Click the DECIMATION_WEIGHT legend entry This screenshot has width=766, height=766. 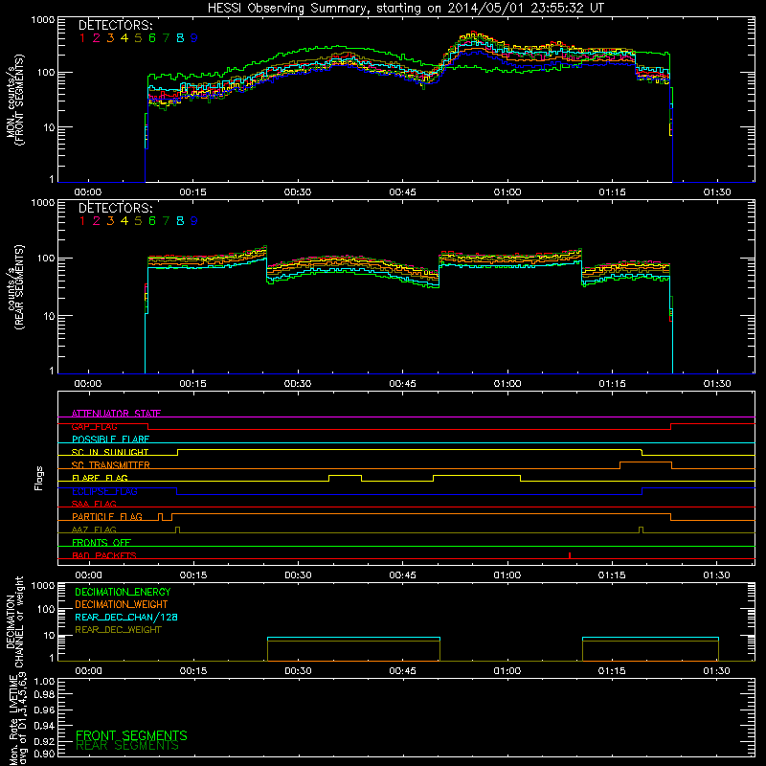point(122,604)
